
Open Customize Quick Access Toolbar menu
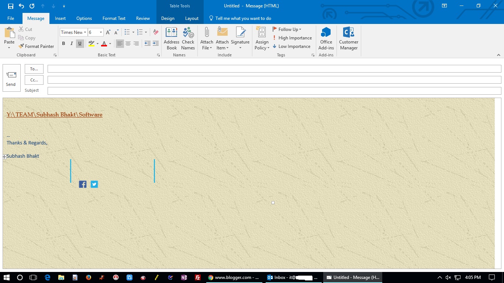(64, 6)
